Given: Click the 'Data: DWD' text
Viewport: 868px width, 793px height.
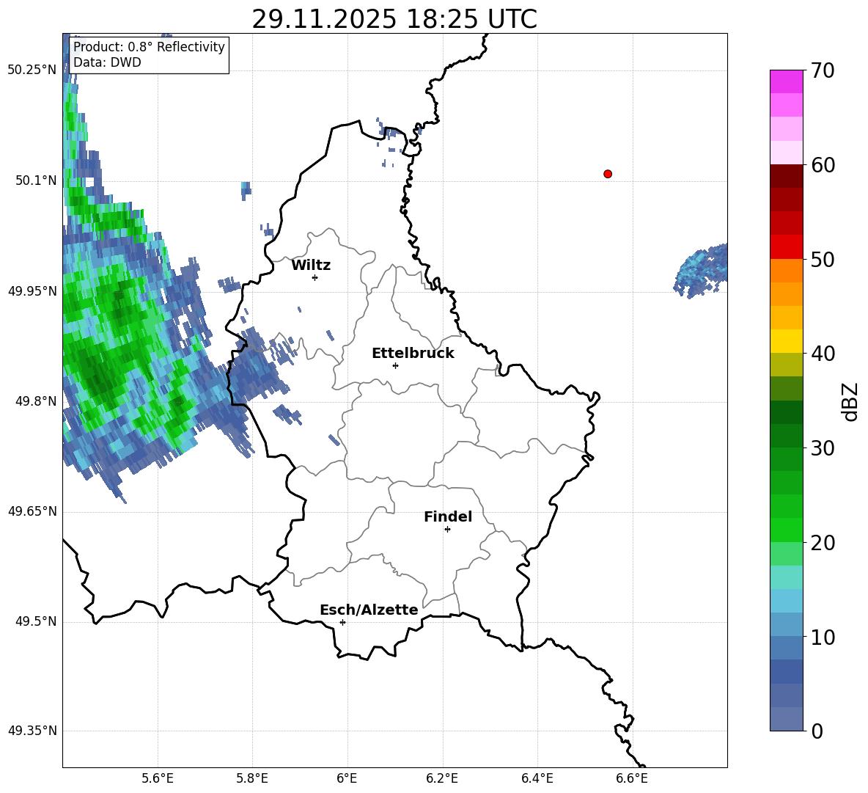Looking at the screenshot, I should [107, 62].
